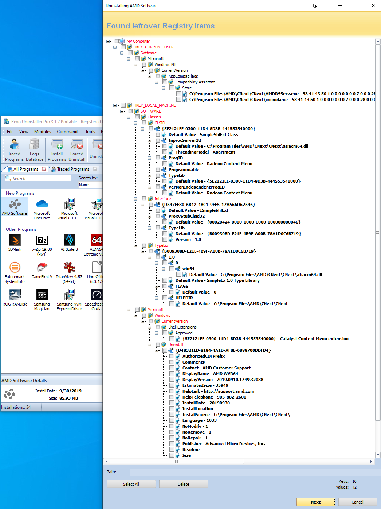The width and height of the screenshot is (381, 509).
Task: Check the HKEY_CURRENT_USER checkbox
Action: point(123,47)
